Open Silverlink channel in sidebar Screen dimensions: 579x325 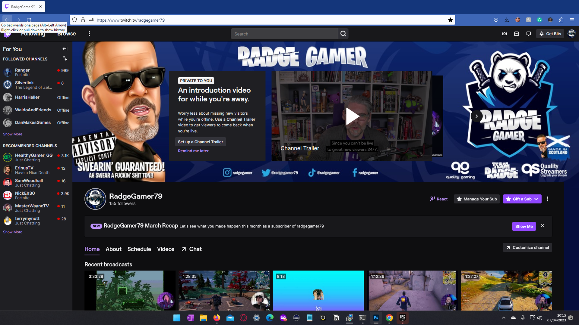(36, 85)
